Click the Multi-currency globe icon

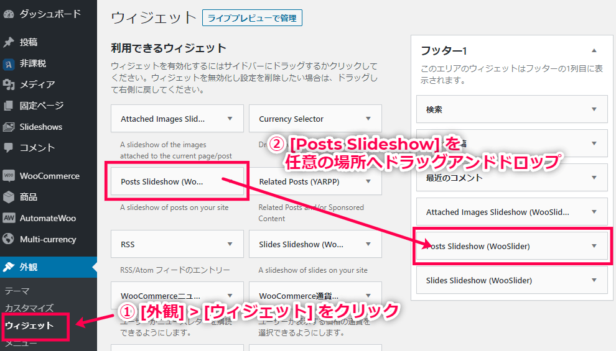coord(9,239)
